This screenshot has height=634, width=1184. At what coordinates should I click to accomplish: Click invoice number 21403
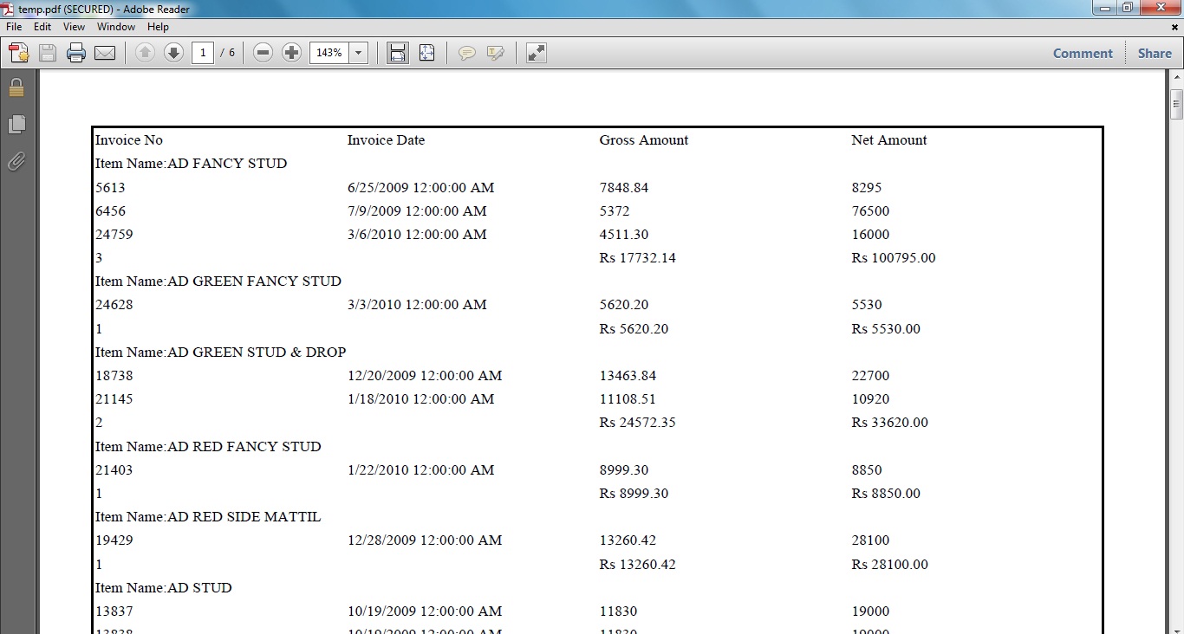tap(114, 470)
